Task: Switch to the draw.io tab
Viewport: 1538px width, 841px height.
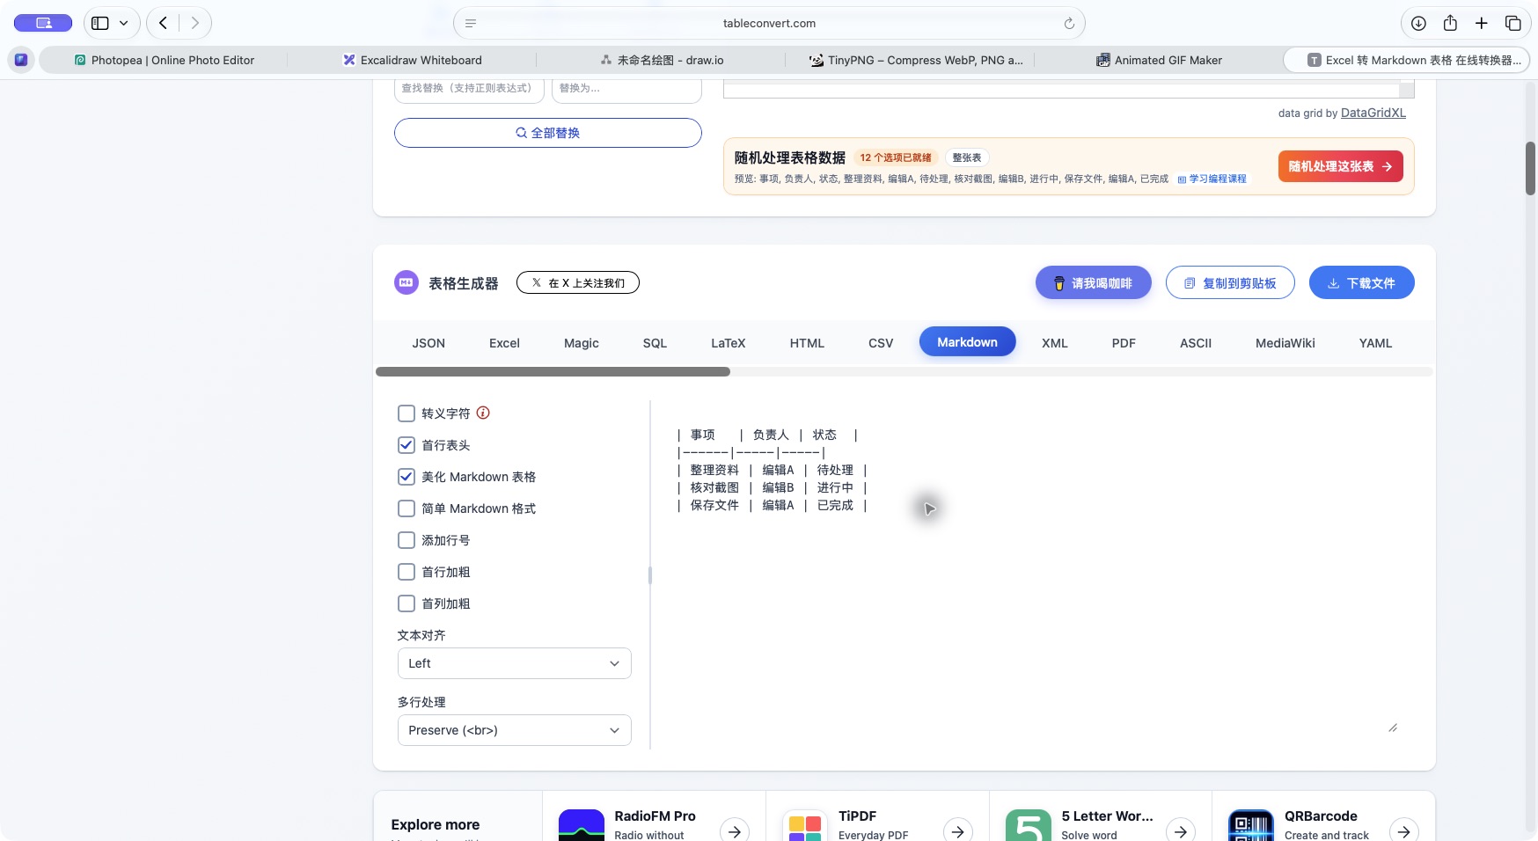Action: [x=662, y=60]
